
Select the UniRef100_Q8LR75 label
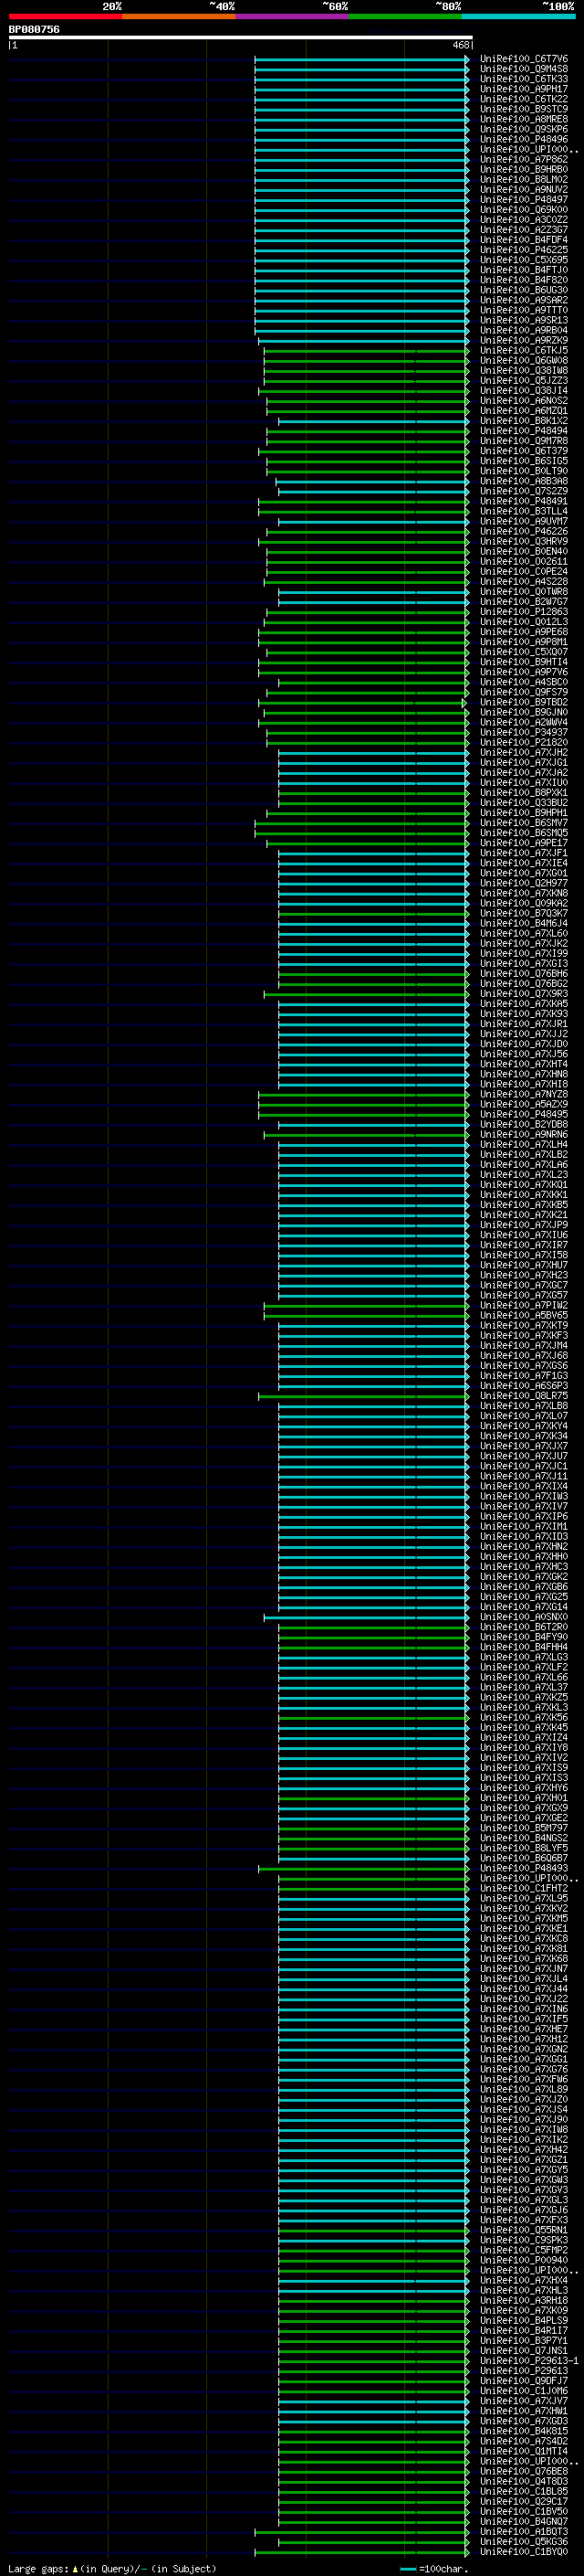[524, 1396]
